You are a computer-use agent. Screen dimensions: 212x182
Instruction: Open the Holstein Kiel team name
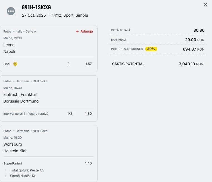pos(15,151)
